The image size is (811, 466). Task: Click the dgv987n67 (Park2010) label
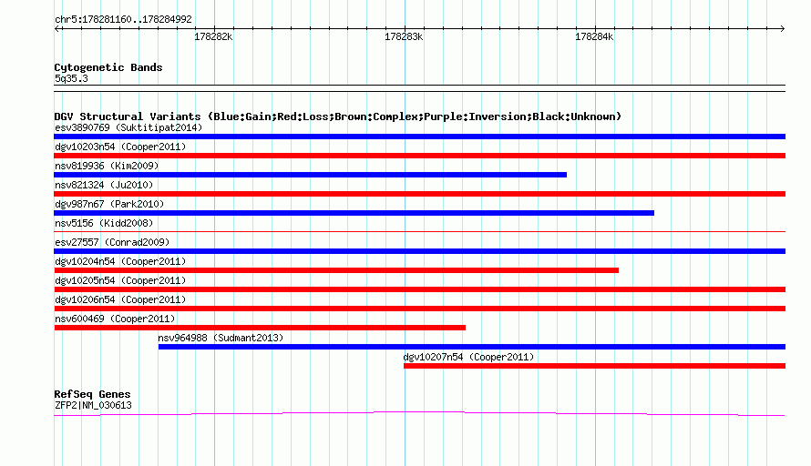point(109,204)
